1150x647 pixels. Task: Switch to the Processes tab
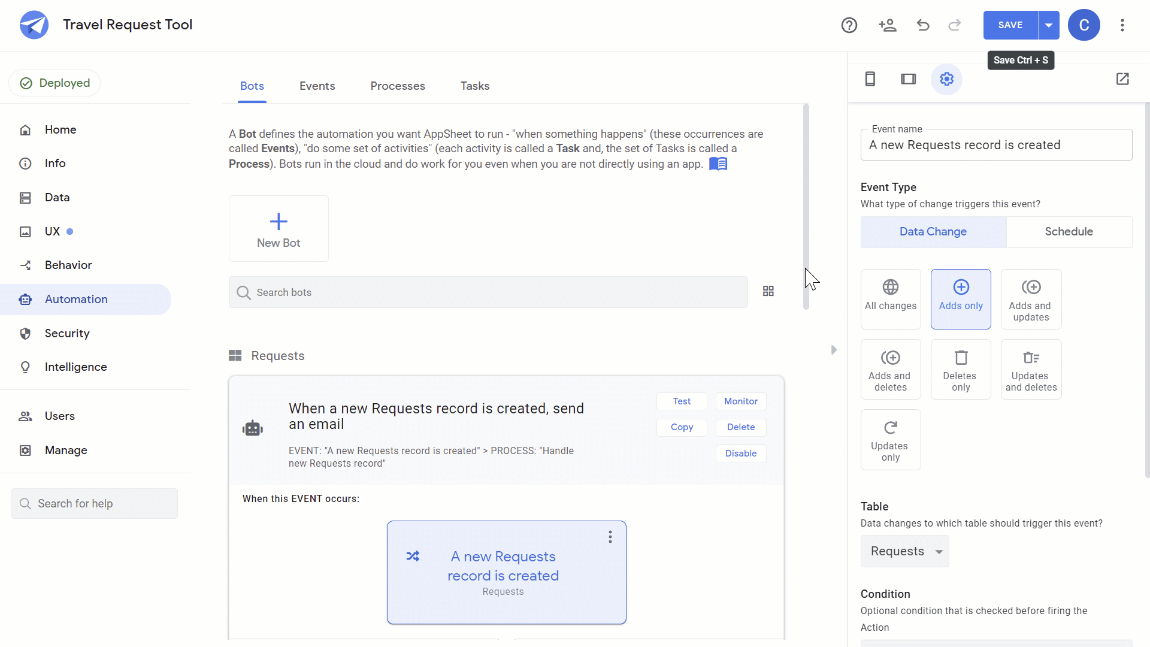[x=398, y=86]
